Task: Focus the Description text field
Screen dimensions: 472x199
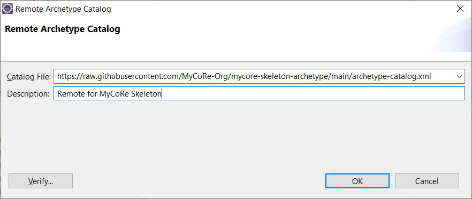Action: click(x=259, y=94)
